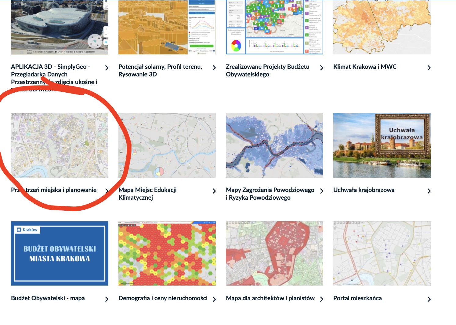This screenshot has width=456, height=325.
Task: Click chevron next to Demografia i ceny nieruchomości
Action: (214, 299)
